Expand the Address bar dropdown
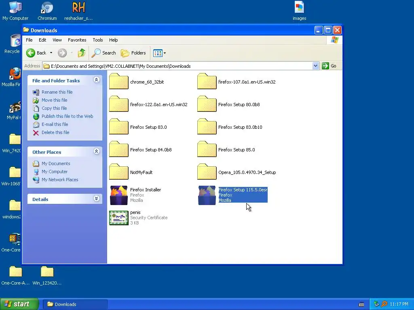This screenshot has width=414, height=310. coord(315,66)
